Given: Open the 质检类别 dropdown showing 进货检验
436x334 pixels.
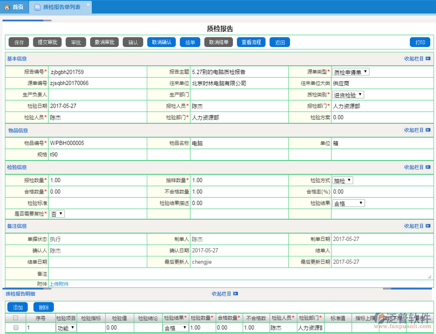Looking at the screenshot, I should pyautogui.click(x=348, y=95).
